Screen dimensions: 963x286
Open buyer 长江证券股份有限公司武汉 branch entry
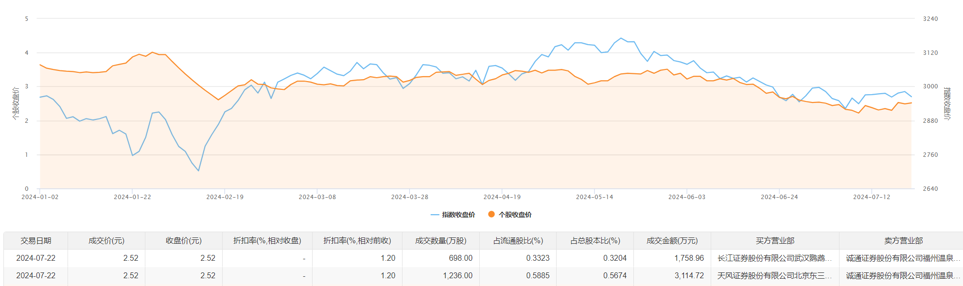[774, 258]
